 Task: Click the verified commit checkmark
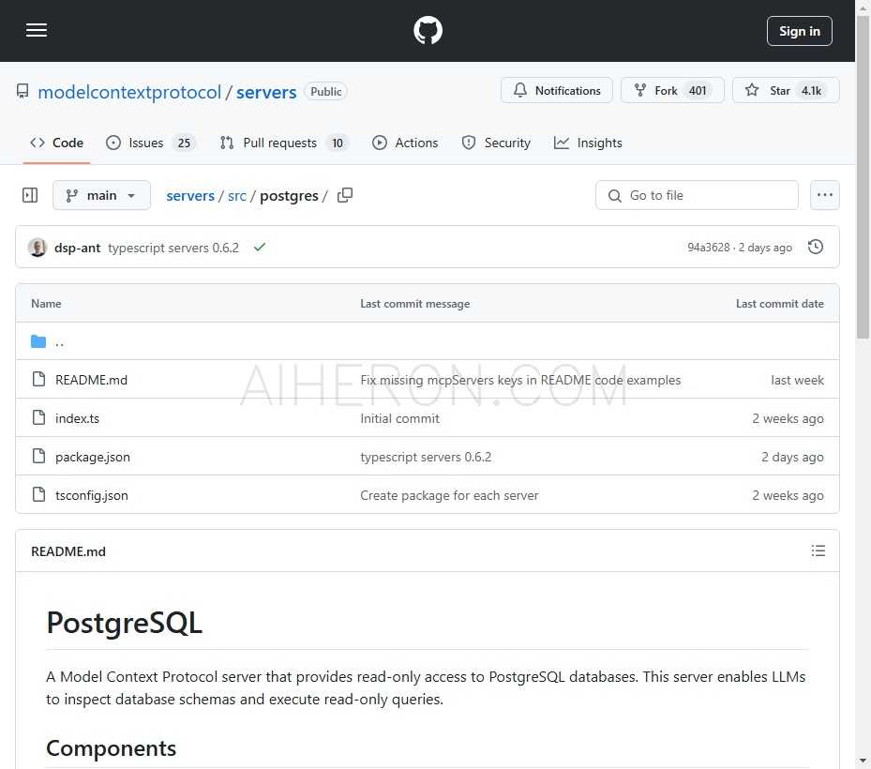click(260, 248)
